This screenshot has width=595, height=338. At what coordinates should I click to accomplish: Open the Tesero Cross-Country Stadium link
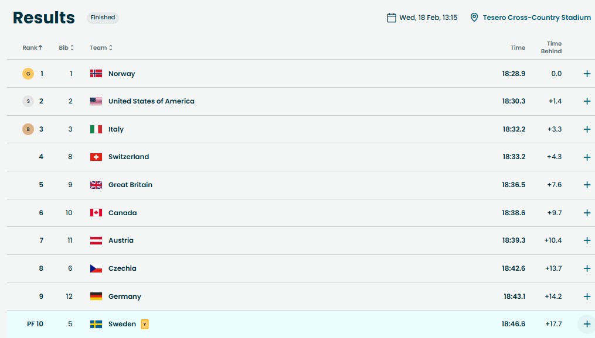[x=536, y=18]
